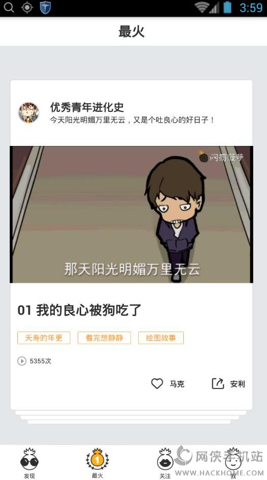The height and width of the screenshot is (480, 267).
Task: Tap the 安利 share label
Action: [x=238, y=384]
